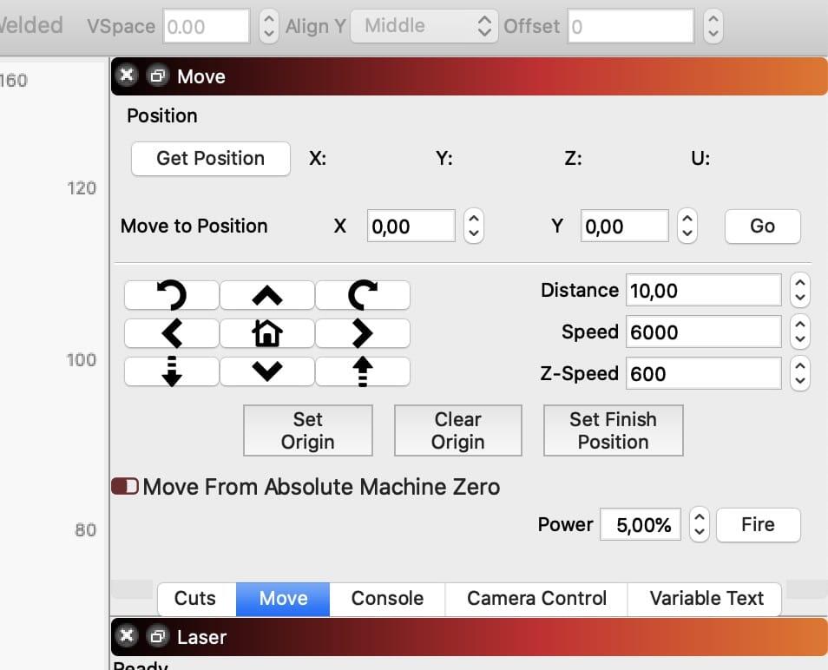Click the rotate clockwise arrow icon
828x670 pixels.
(362, 296)
